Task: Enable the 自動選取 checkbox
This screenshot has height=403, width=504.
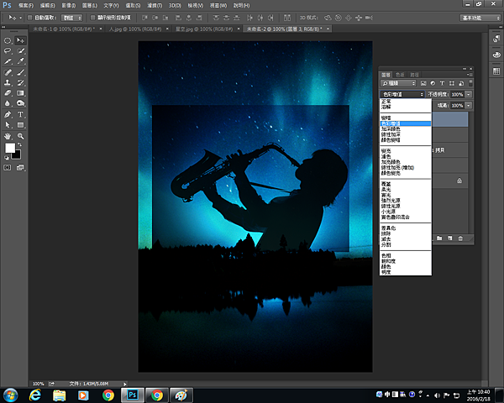Action: click(31, 17)
